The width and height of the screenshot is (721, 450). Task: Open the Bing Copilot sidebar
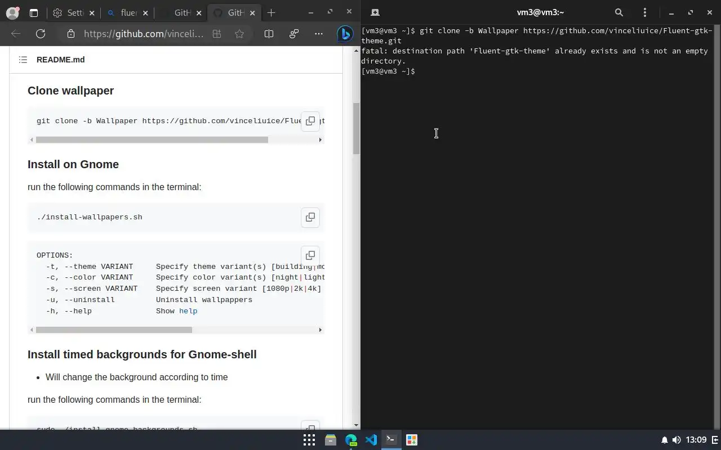coord(345,34)
